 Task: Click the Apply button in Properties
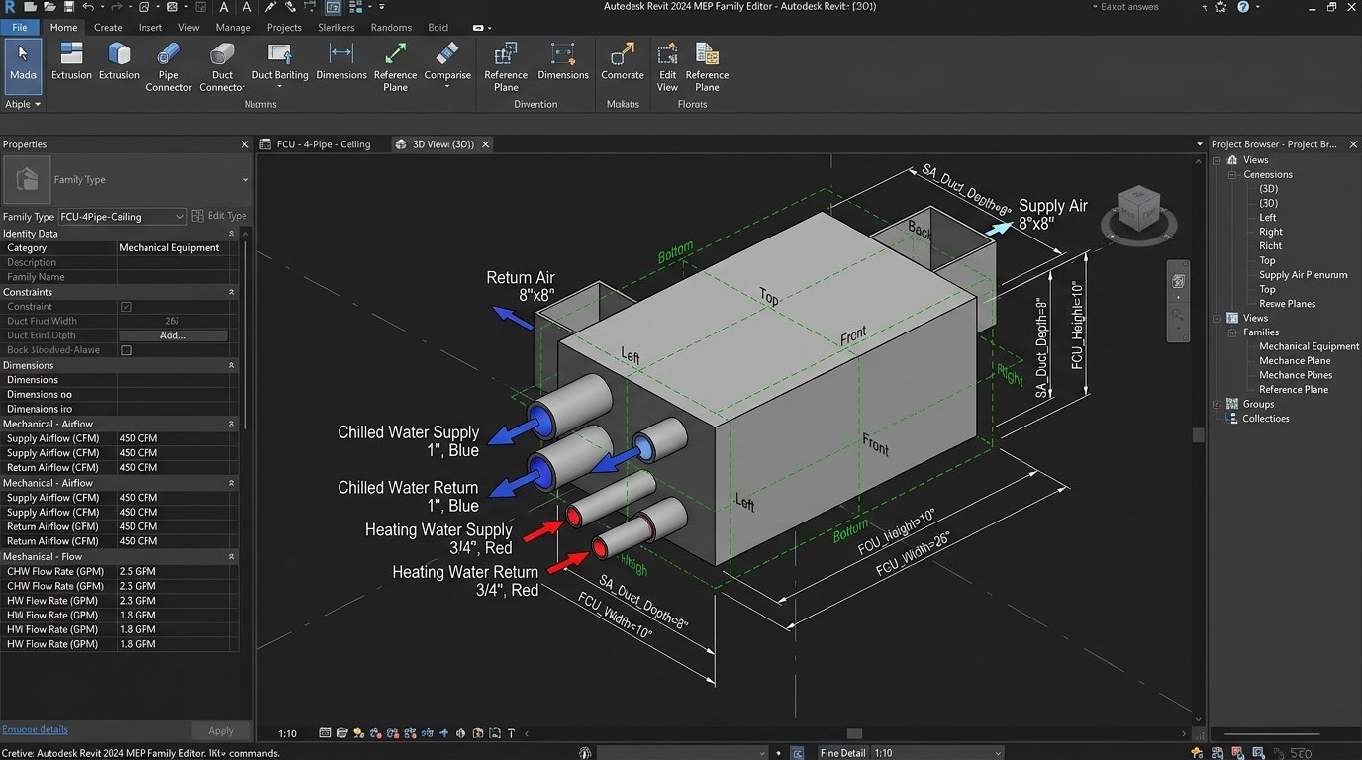pyautogui.click(x=221, y=731)
